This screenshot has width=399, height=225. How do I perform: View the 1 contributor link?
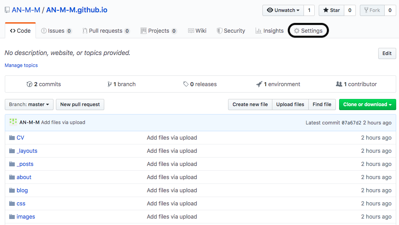356,84
